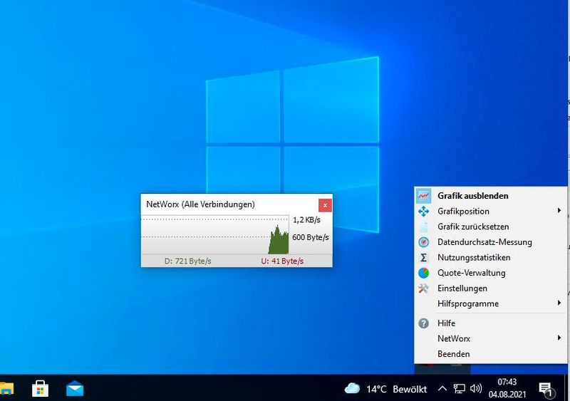
Task: Click the 14°C Bewölkt weather text
Action: pos(397,390)
